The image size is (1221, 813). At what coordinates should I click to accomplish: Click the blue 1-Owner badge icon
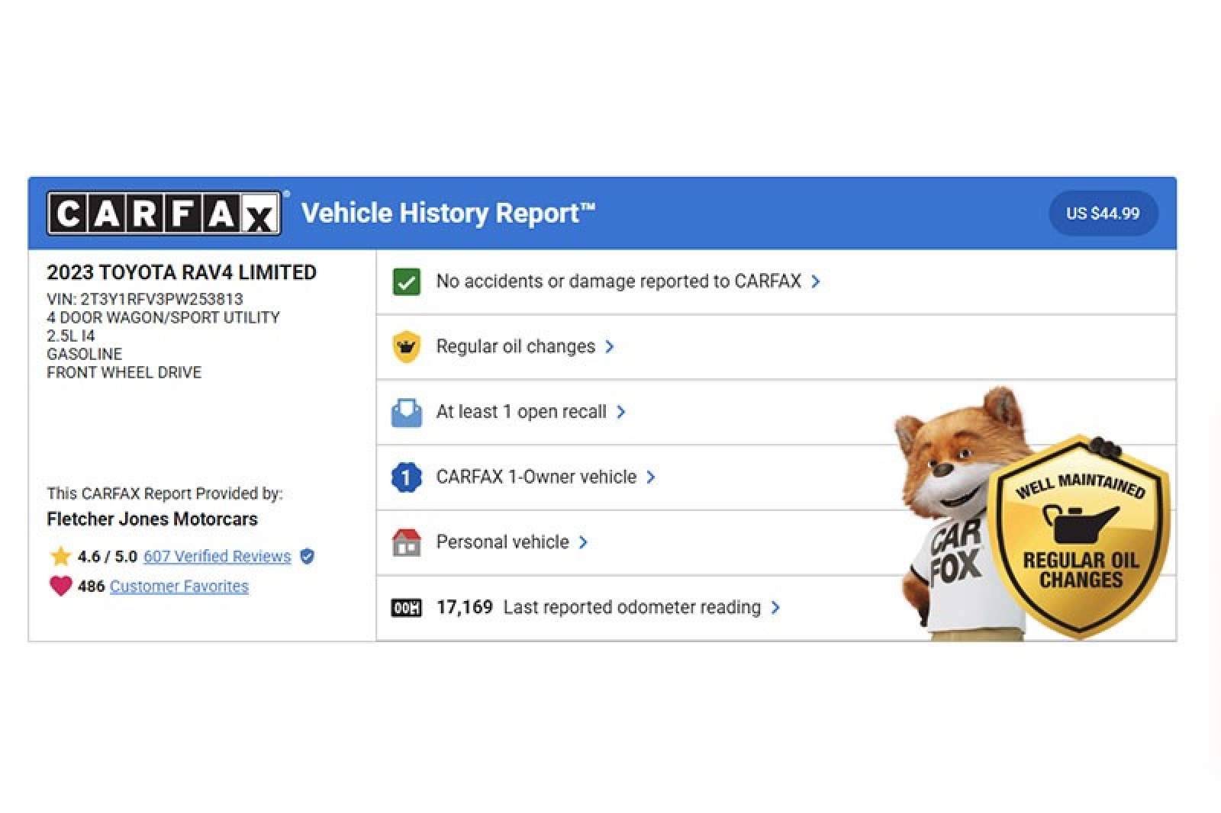click(406, 477)
